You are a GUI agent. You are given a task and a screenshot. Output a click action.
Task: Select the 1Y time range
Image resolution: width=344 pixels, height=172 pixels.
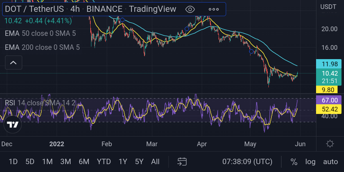[123, 162]
